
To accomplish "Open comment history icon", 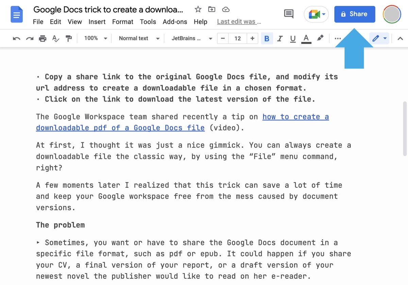I will pyautogui.click(x=288, y=14).
